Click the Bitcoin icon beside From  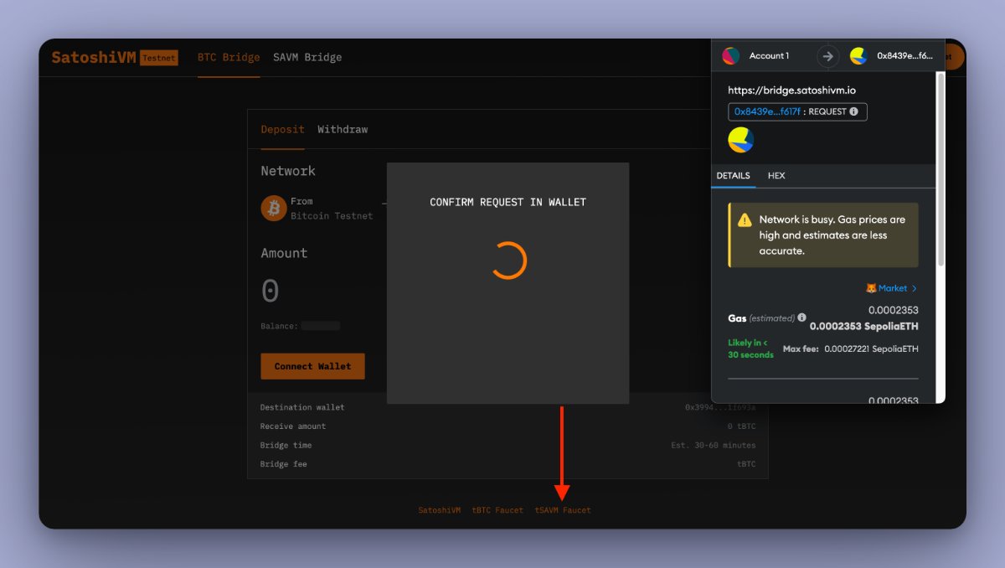273,208
